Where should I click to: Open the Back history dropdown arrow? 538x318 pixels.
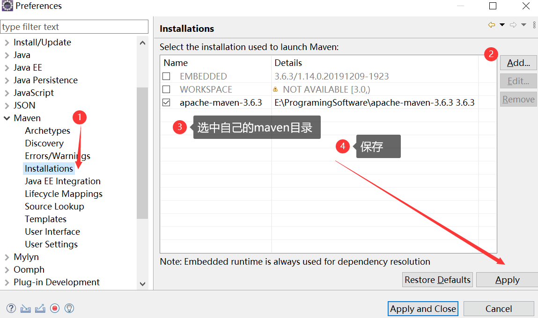pyautogui.click(x=502, y=25)
